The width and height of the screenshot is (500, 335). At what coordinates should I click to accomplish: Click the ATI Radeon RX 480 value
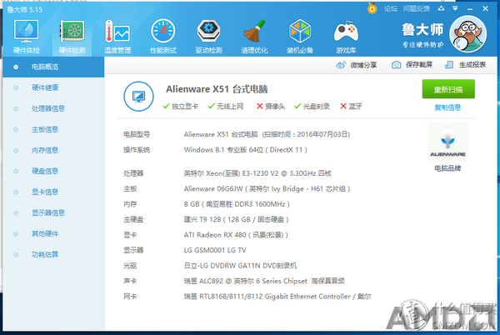(x=236, y=235)
